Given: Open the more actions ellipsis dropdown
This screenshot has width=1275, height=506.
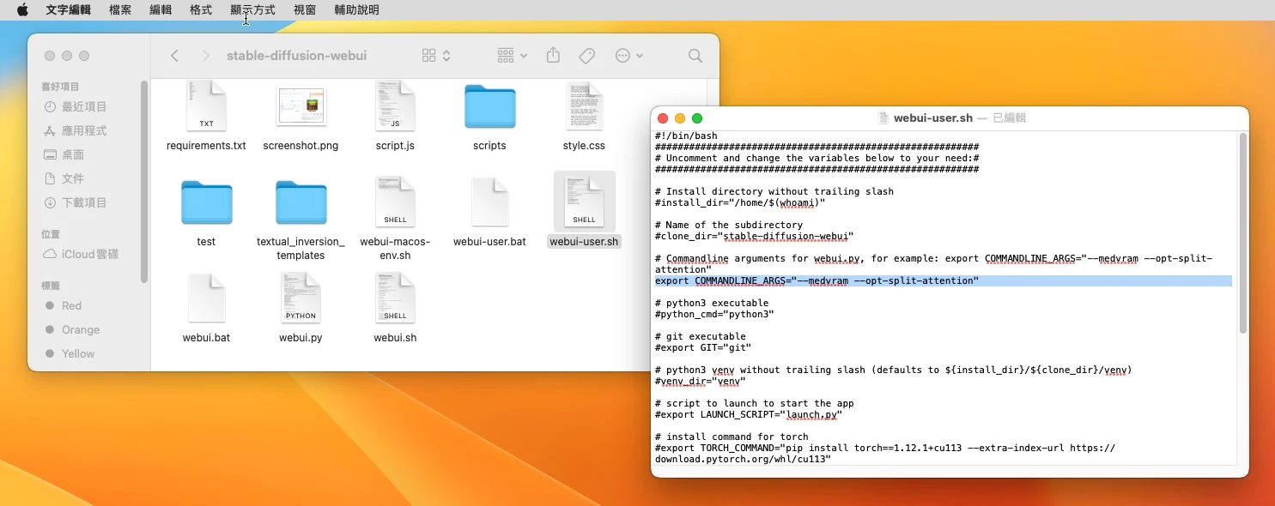Looking at the screenshot, I should 629,56.
